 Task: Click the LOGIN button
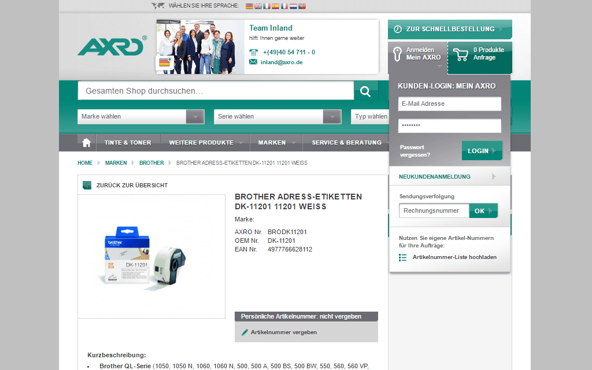[482, 151]
